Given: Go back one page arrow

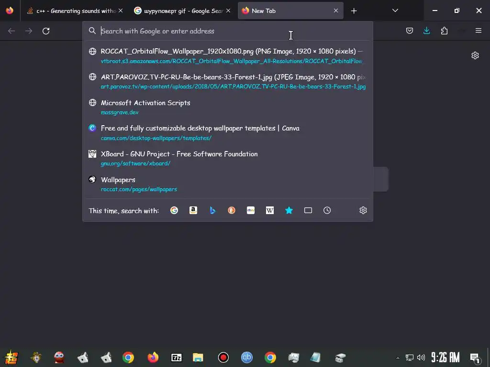Looking at the screenshot, I should 11,31.
